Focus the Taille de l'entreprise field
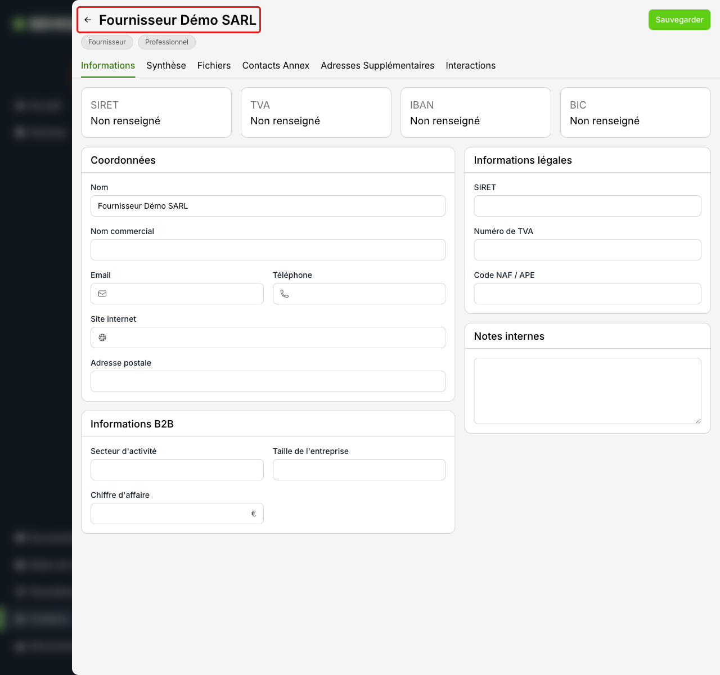The image size is (720, 675). click(359, 470)
